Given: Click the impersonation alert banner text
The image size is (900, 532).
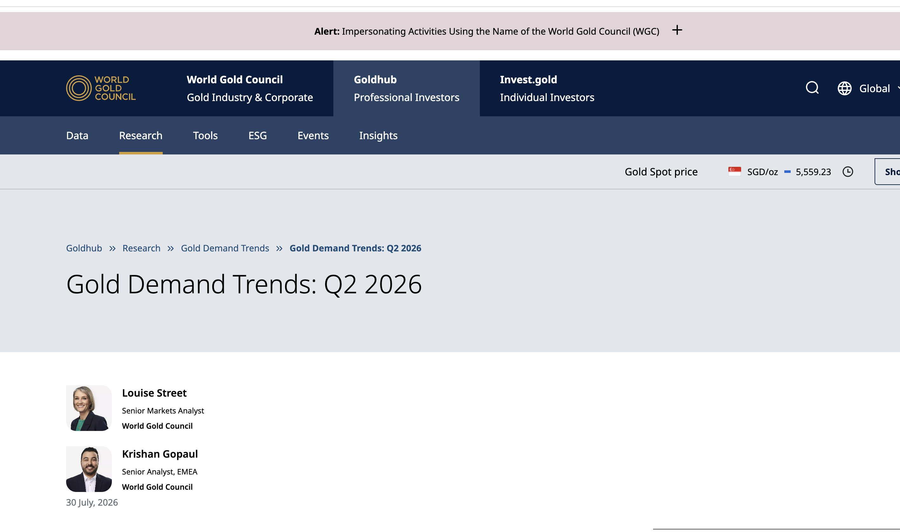Looking at the screenshot, I should point(486,31).
